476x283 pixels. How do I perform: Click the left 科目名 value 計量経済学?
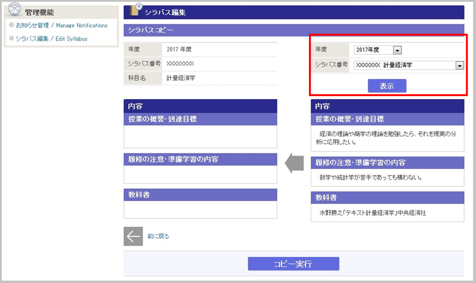tap(181, 78)
